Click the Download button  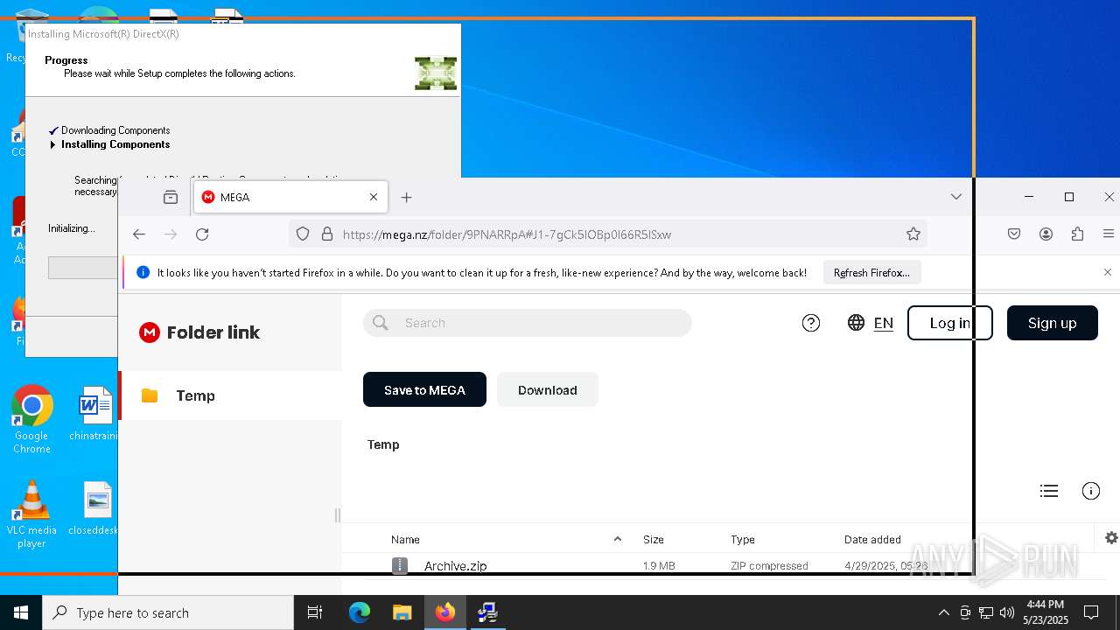point(548,390)
